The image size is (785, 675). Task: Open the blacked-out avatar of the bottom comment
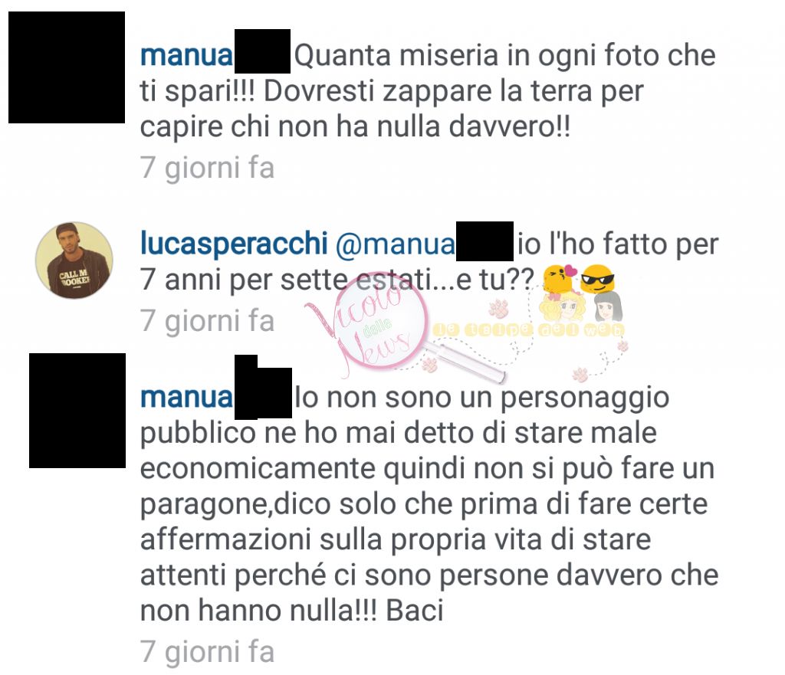(77, 411)
